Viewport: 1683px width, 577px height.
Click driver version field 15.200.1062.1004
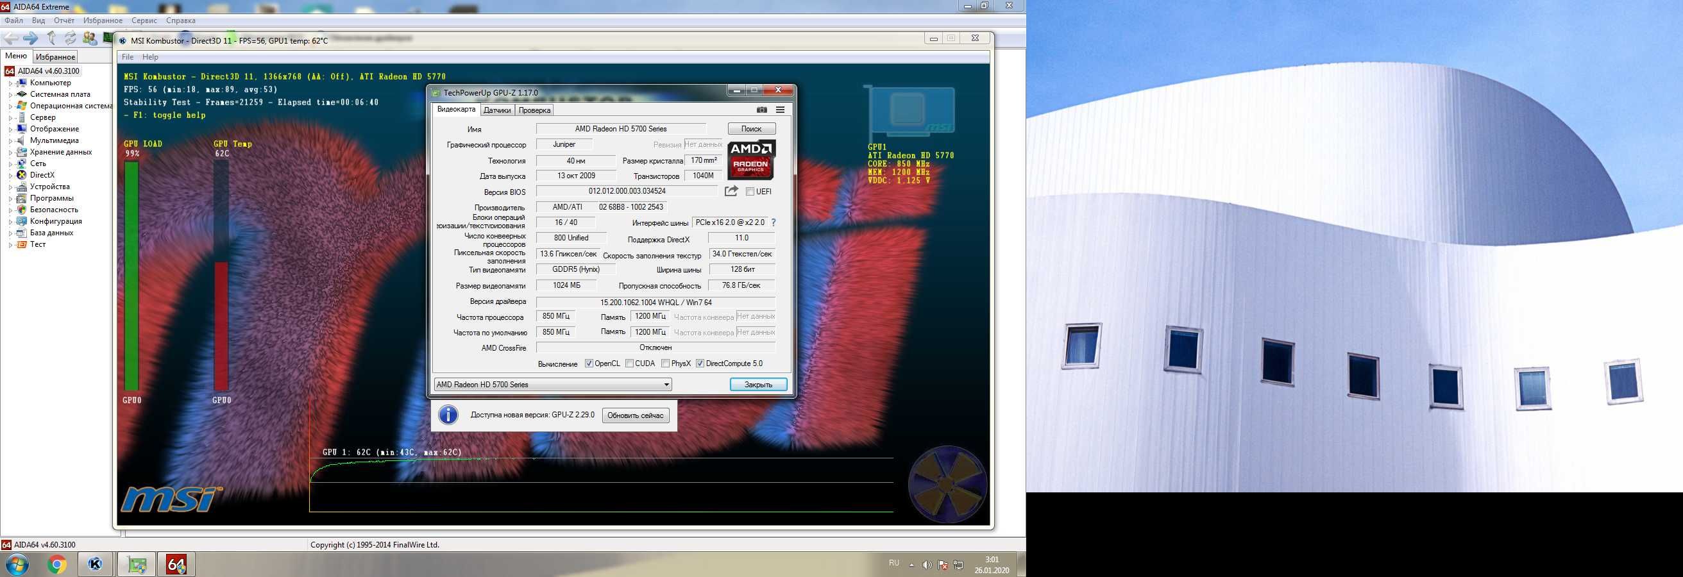[656, 302]
